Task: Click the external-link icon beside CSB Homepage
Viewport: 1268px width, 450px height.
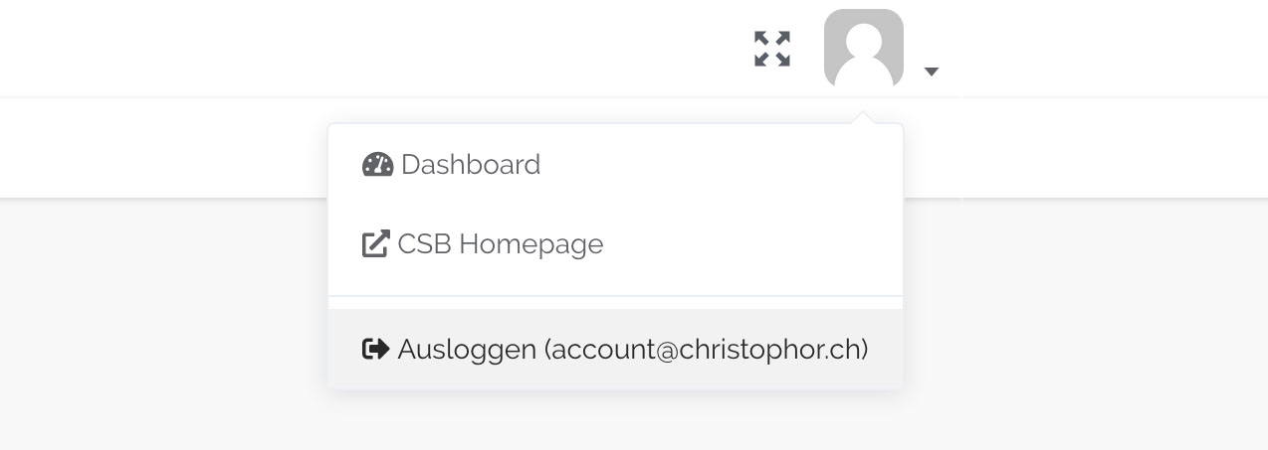Action: pyautogui.click(x=375, y=244)
